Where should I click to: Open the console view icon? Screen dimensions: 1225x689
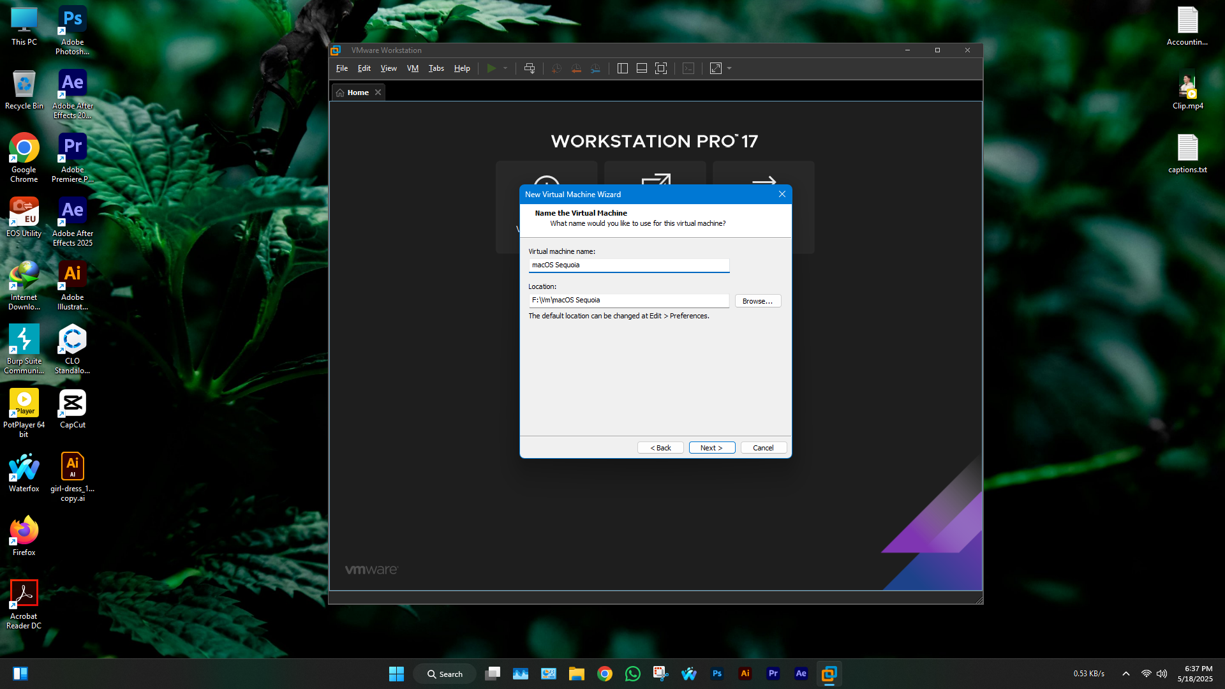[x=688, y=68]
